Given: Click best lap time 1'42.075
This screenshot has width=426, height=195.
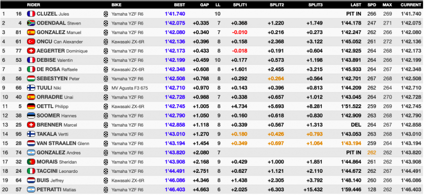Looking at the screenshot, I should [175, 23].
